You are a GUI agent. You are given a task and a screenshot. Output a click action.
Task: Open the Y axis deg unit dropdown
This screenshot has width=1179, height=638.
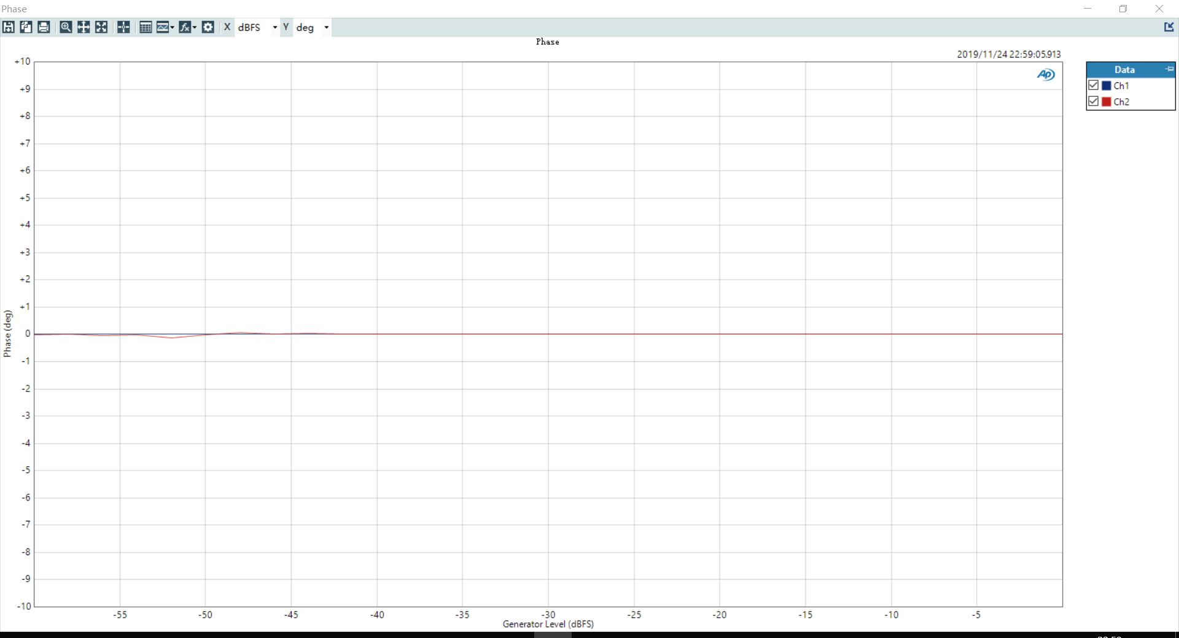coord(326,28)
